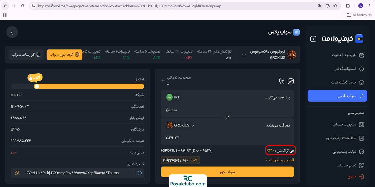Click the 24-hour support ticket icon
375x187 pixels.
click(362, 152)
